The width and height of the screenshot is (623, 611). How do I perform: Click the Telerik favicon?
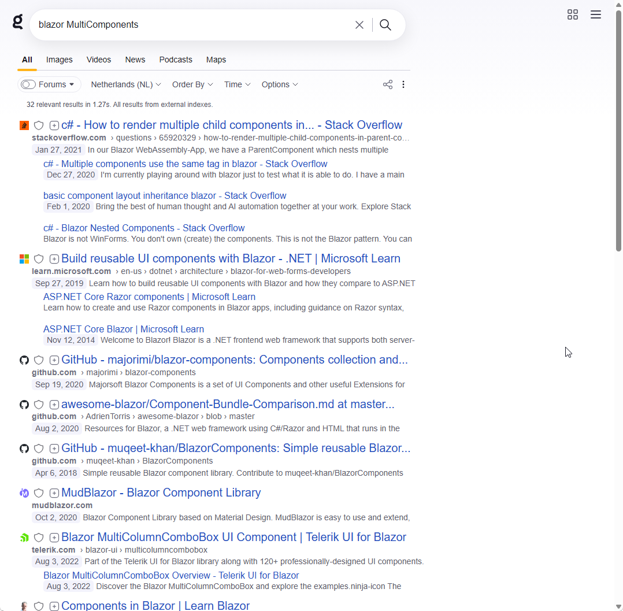coord(24,538)
